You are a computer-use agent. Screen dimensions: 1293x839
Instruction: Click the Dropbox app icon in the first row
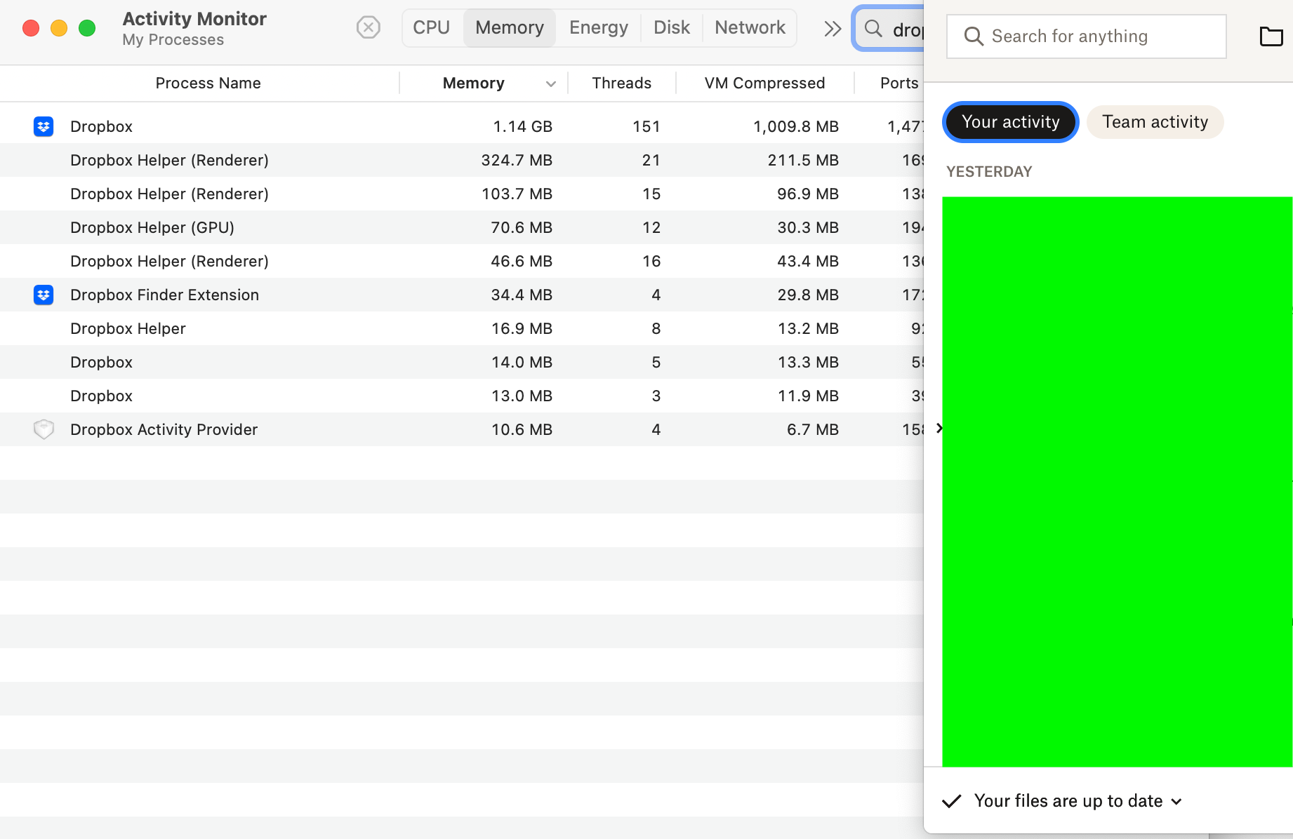pyautogui.click(x=44, y=126)
